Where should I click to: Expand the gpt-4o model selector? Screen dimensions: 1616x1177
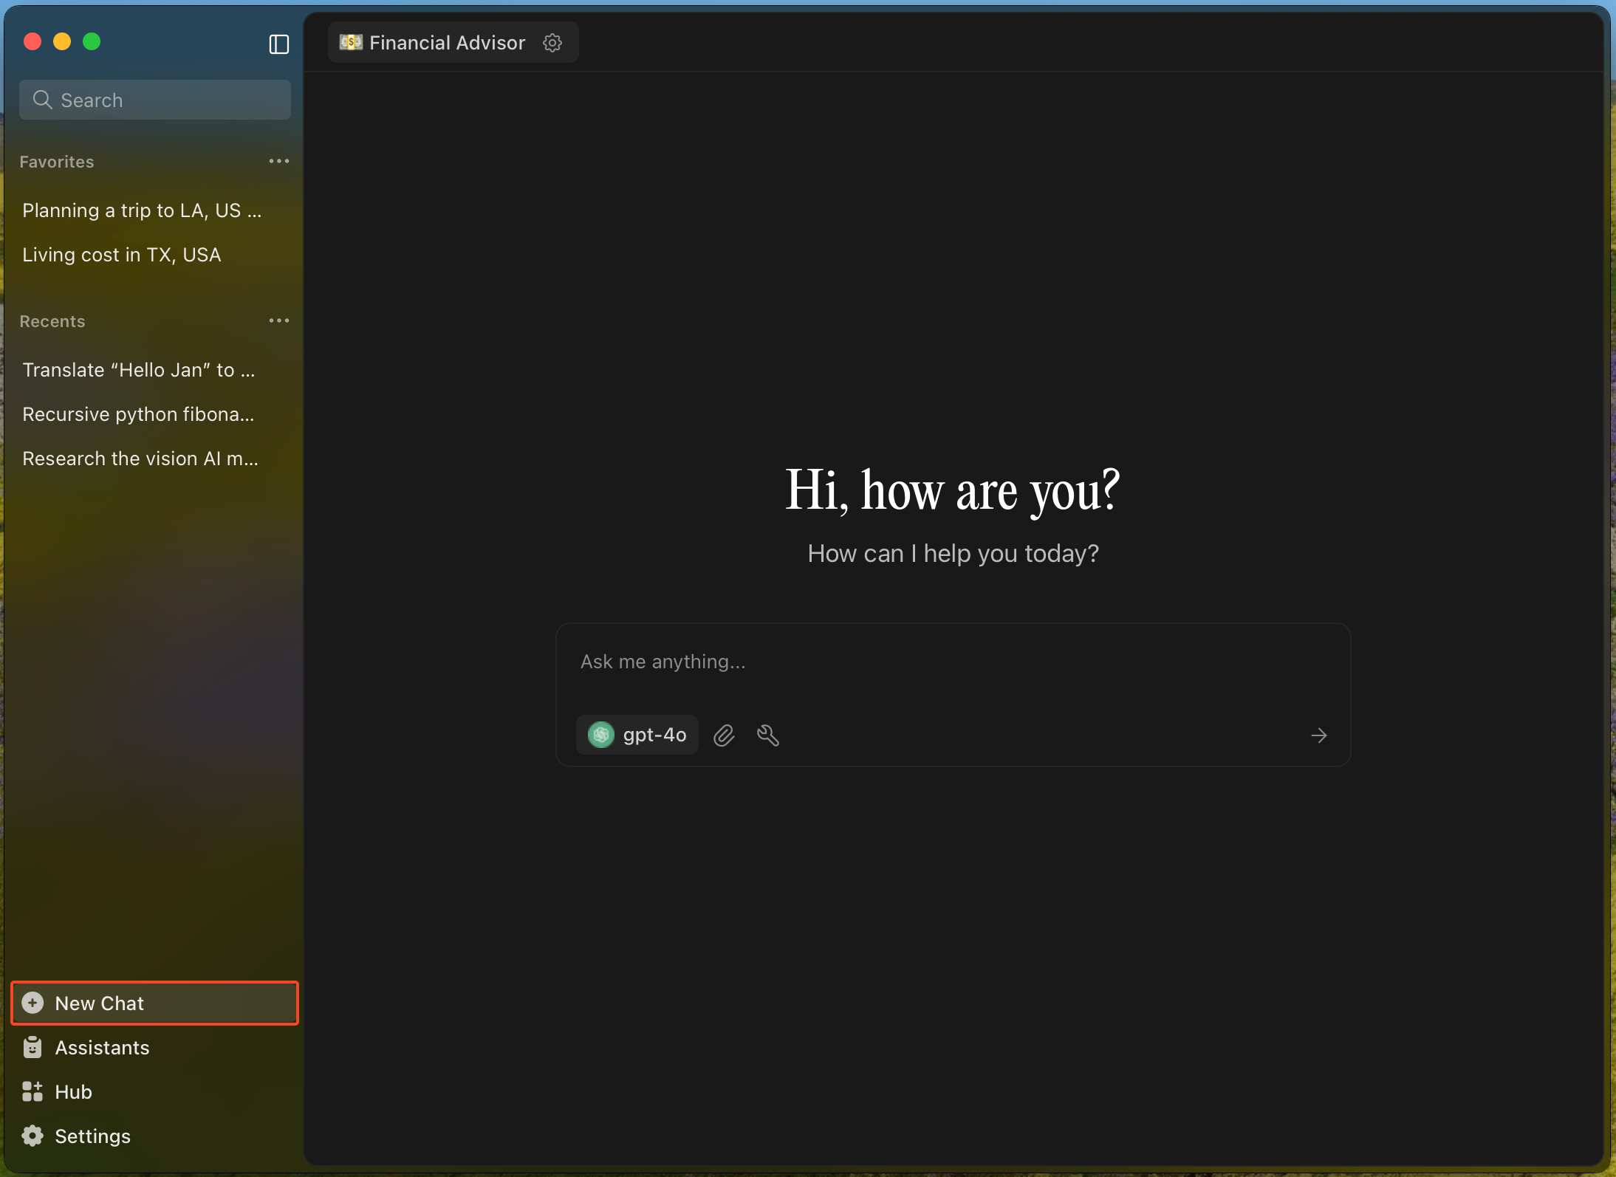637,735
